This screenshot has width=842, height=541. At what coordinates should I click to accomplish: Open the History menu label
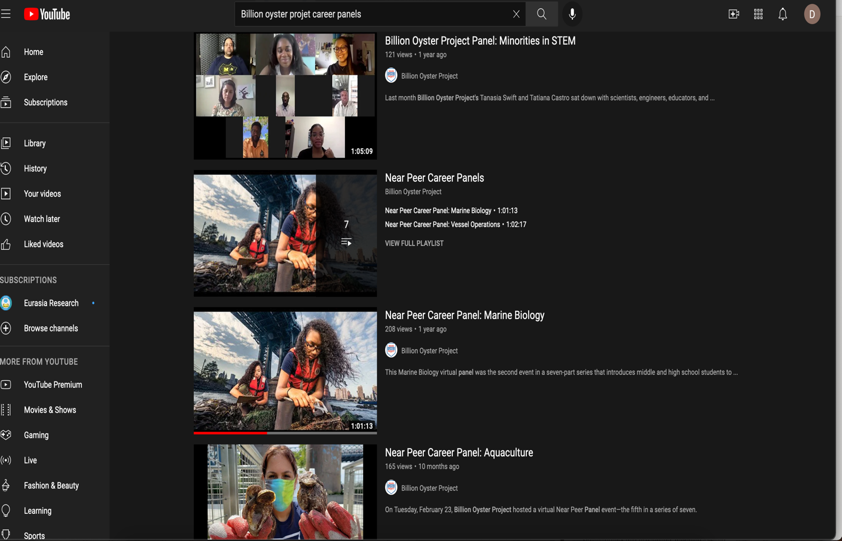click(35, 169)
